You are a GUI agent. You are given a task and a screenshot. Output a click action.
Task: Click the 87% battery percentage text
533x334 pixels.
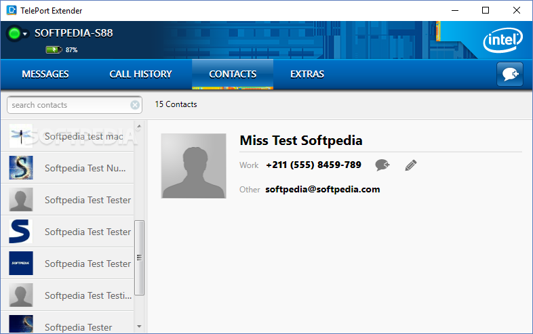71,50
